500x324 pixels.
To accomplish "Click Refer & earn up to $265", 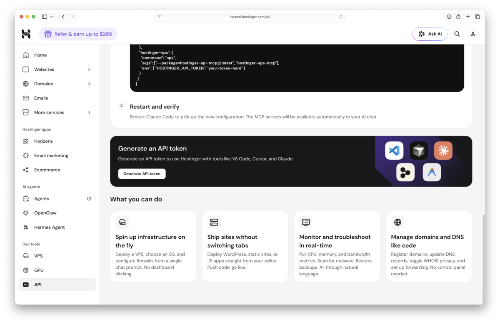I will tap(78, 34).
